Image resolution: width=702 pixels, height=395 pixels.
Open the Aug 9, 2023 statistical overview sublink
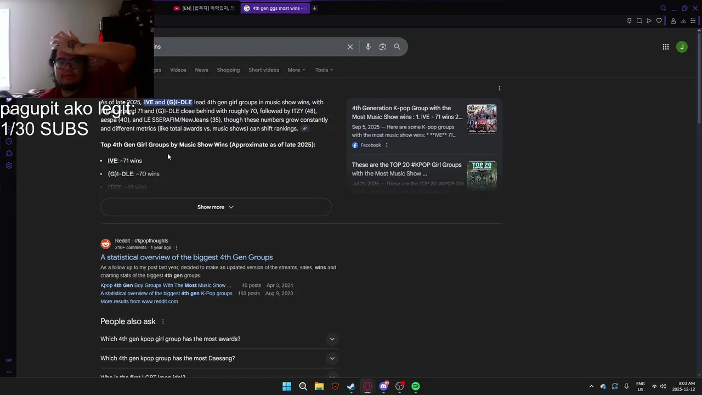point(166,294)
